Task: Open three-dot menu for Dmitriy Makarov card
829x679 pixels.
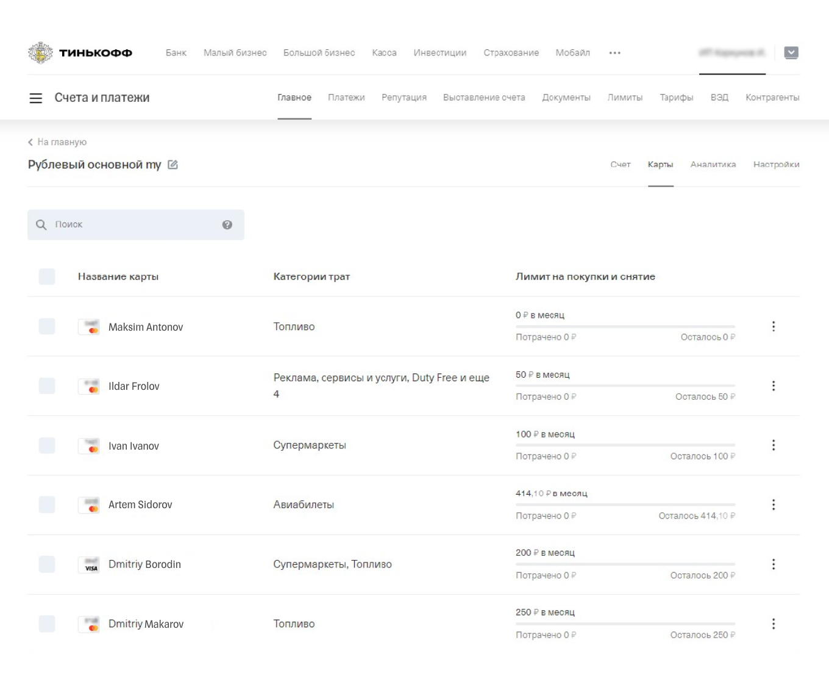Action: 774,624
